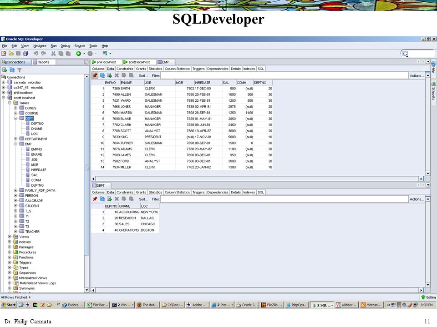Collapse the scott localhost connection
Screen dimensions: 437x327
pyautogui.click(x=3, y=98)
